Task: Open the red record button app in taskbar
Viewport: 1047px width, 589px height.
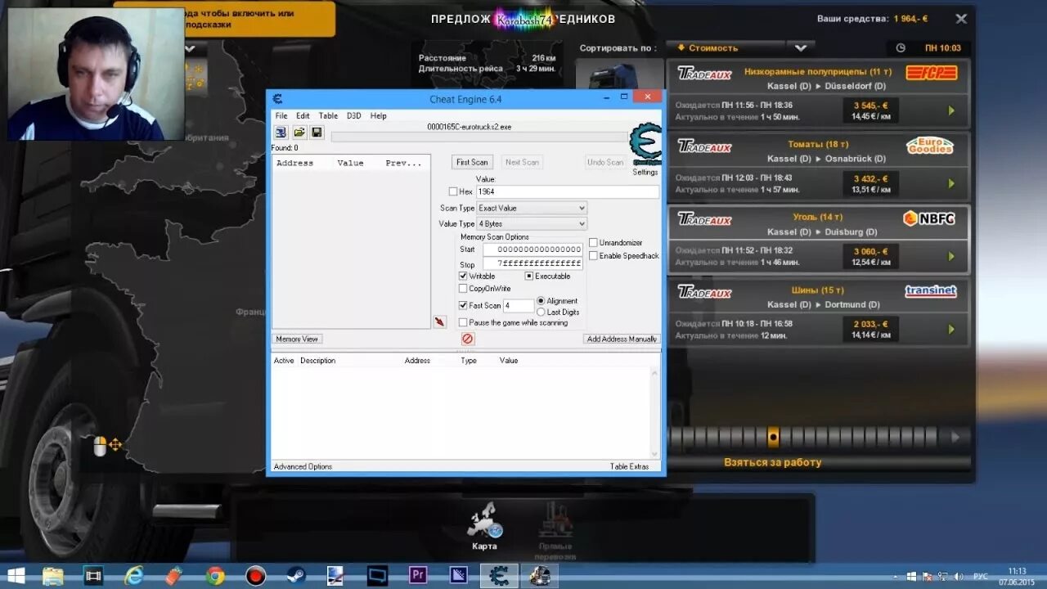Action: tap(256, 576)
